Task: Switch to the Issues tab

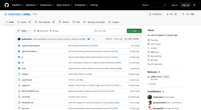Action: tap(24, 22)
